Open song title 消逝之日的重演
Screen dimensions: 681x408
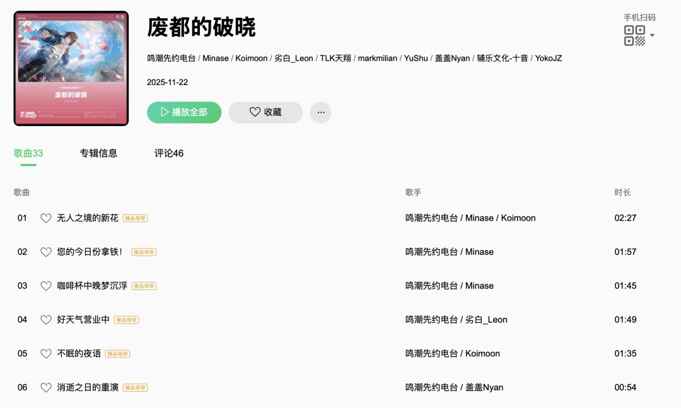(x=88, y=388)
